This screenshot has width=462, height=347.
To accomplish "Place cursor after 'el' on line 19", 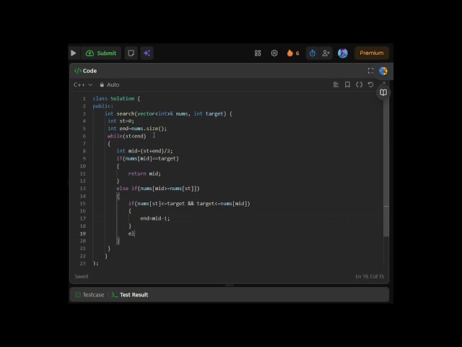I will click(135, 234).
